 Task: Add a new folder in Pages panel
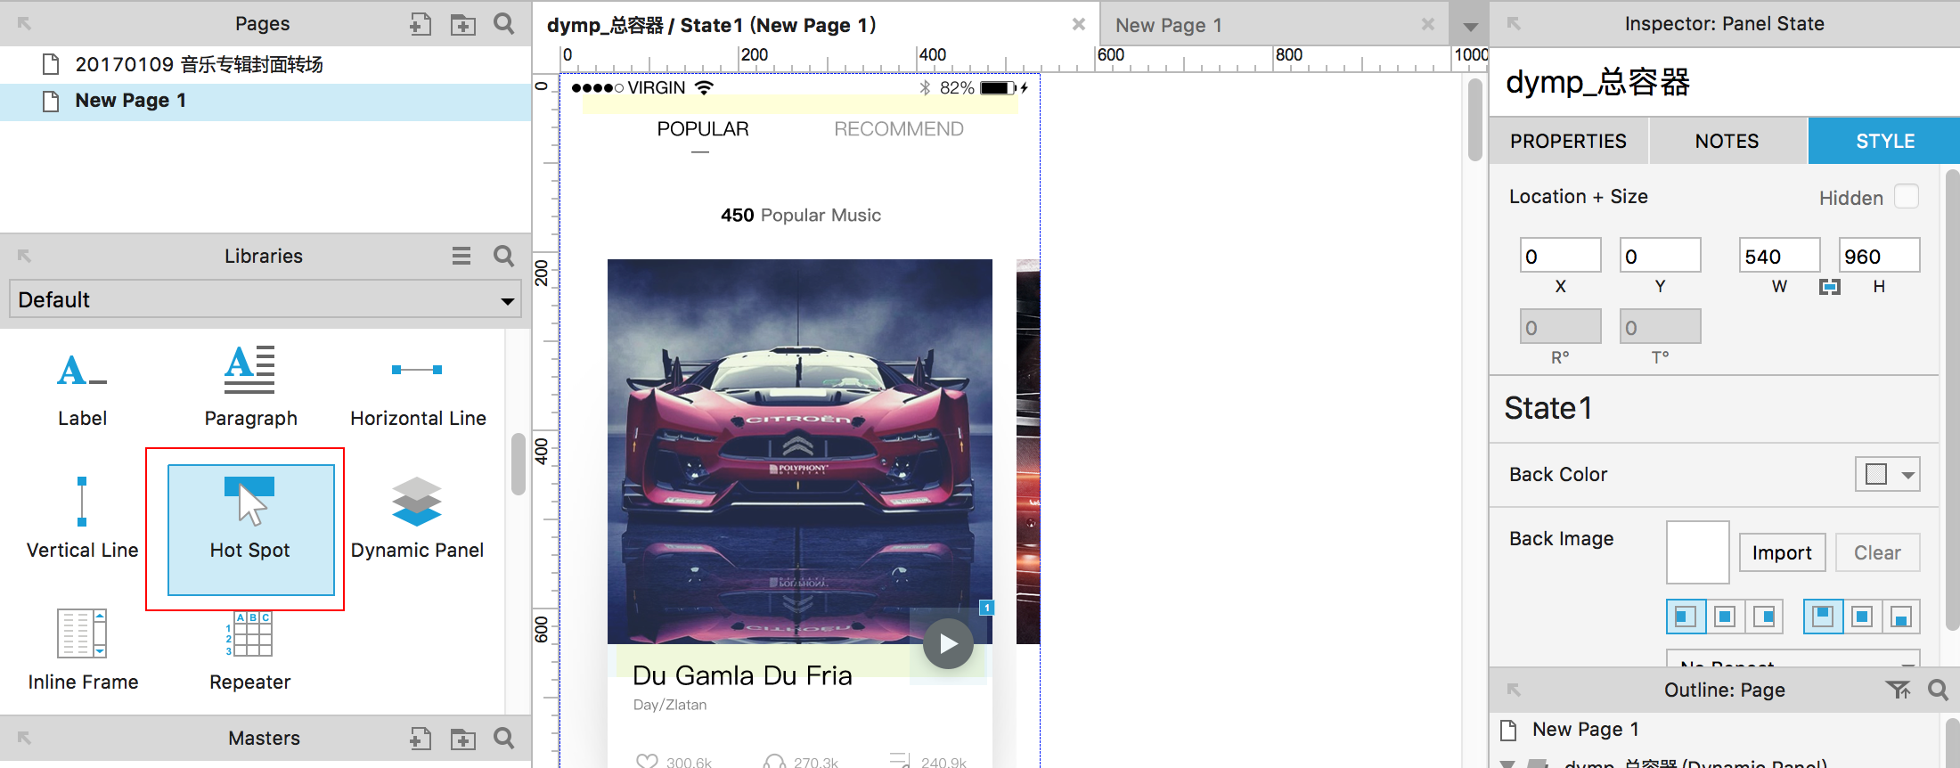[462, 24]
